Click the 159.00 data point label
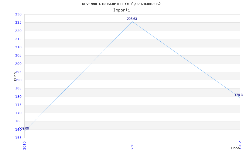The height and width of the screenshot is (151, 243). point(24,128)
